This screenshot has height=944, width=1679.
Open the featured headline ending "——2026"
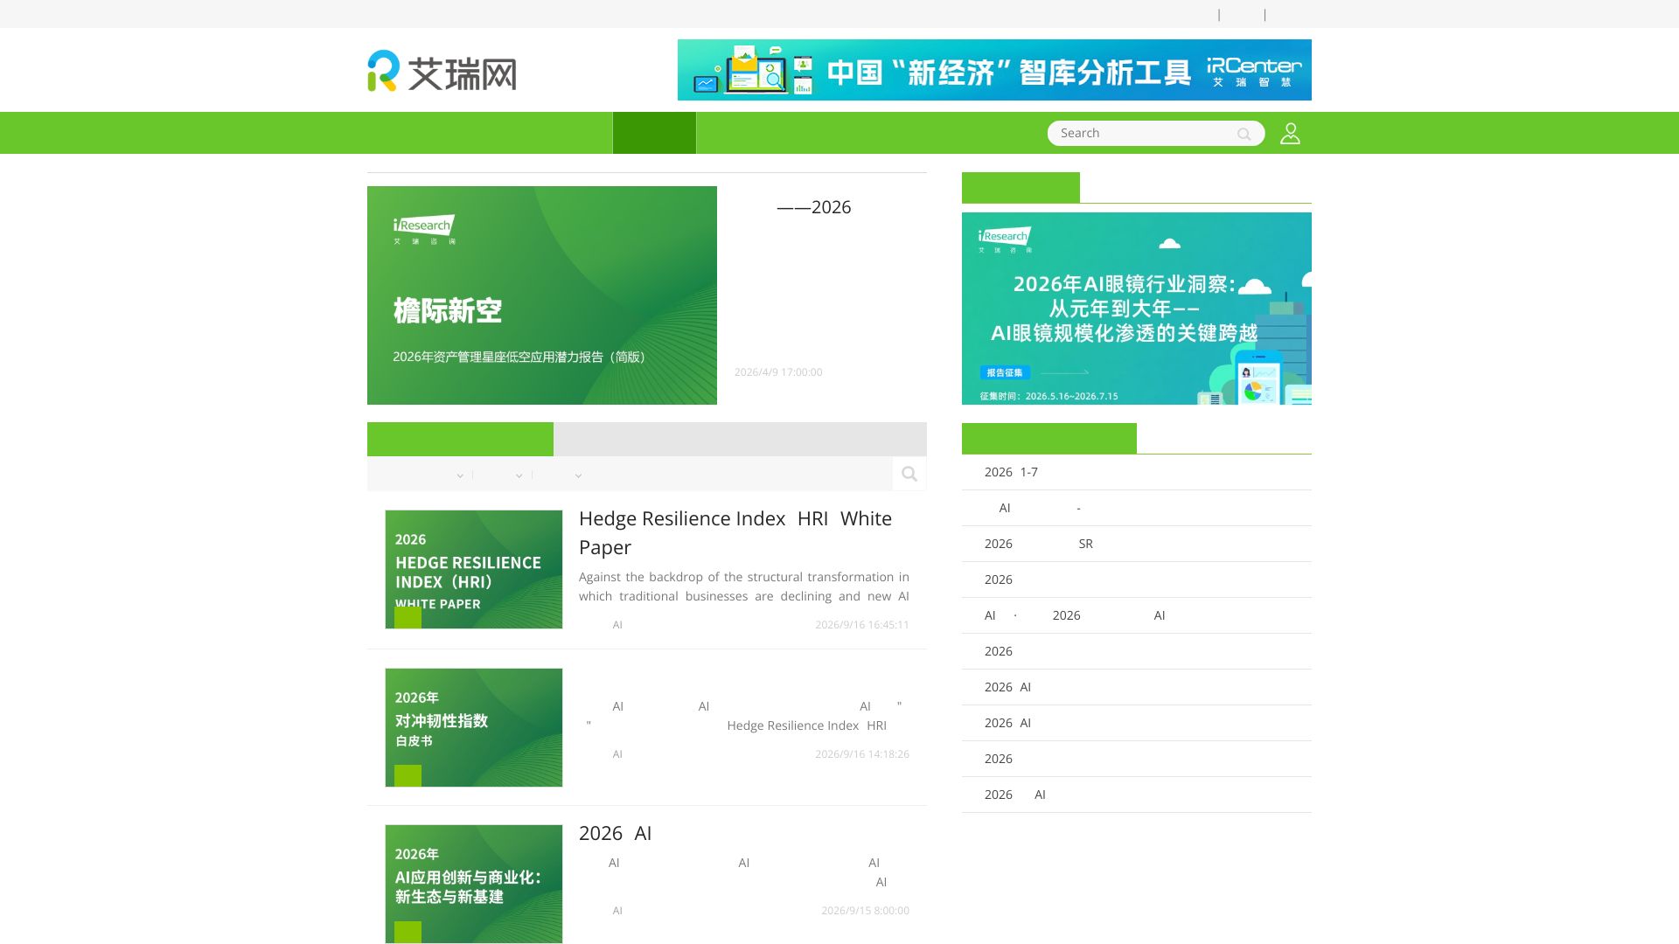(814, 207)
